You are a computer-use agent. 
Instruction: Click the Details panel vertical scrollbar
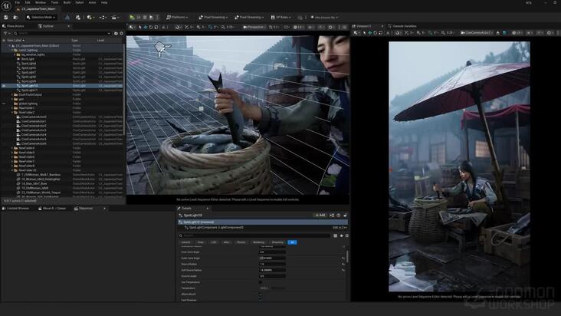pyautogui.click(x=347, y=256)
